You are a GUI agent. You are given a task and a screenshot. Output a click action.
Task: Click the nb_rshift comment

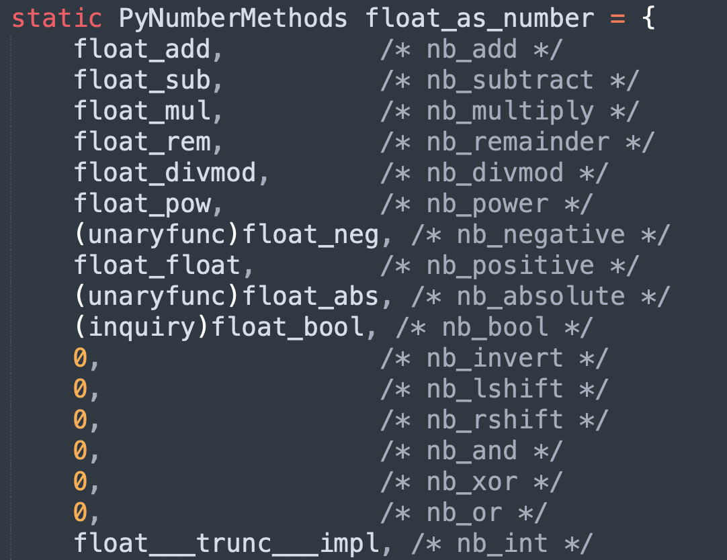click(494, 420)
